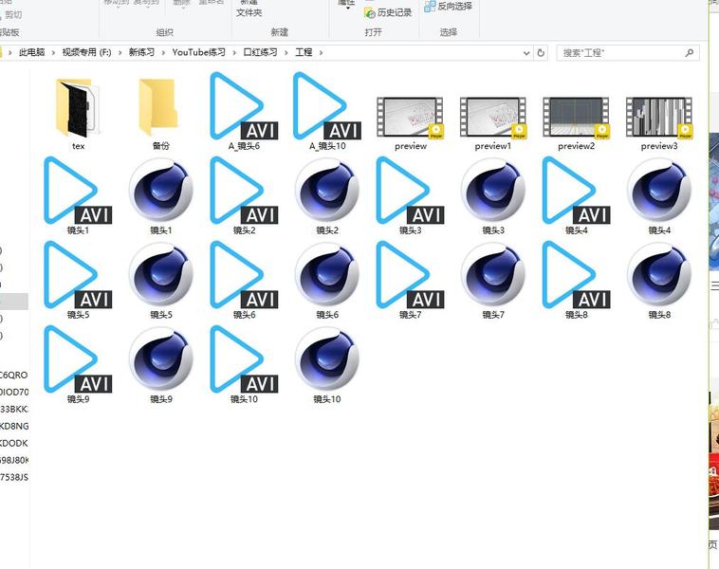Expand the chevron after YouTube练习 in the address bar
This screenshot has width=719, height=569.
(234, 53)
